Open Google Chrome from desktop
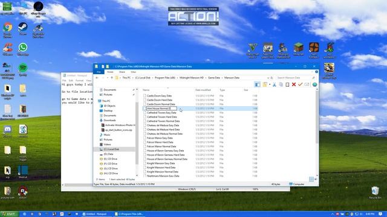 pos(8,31)
